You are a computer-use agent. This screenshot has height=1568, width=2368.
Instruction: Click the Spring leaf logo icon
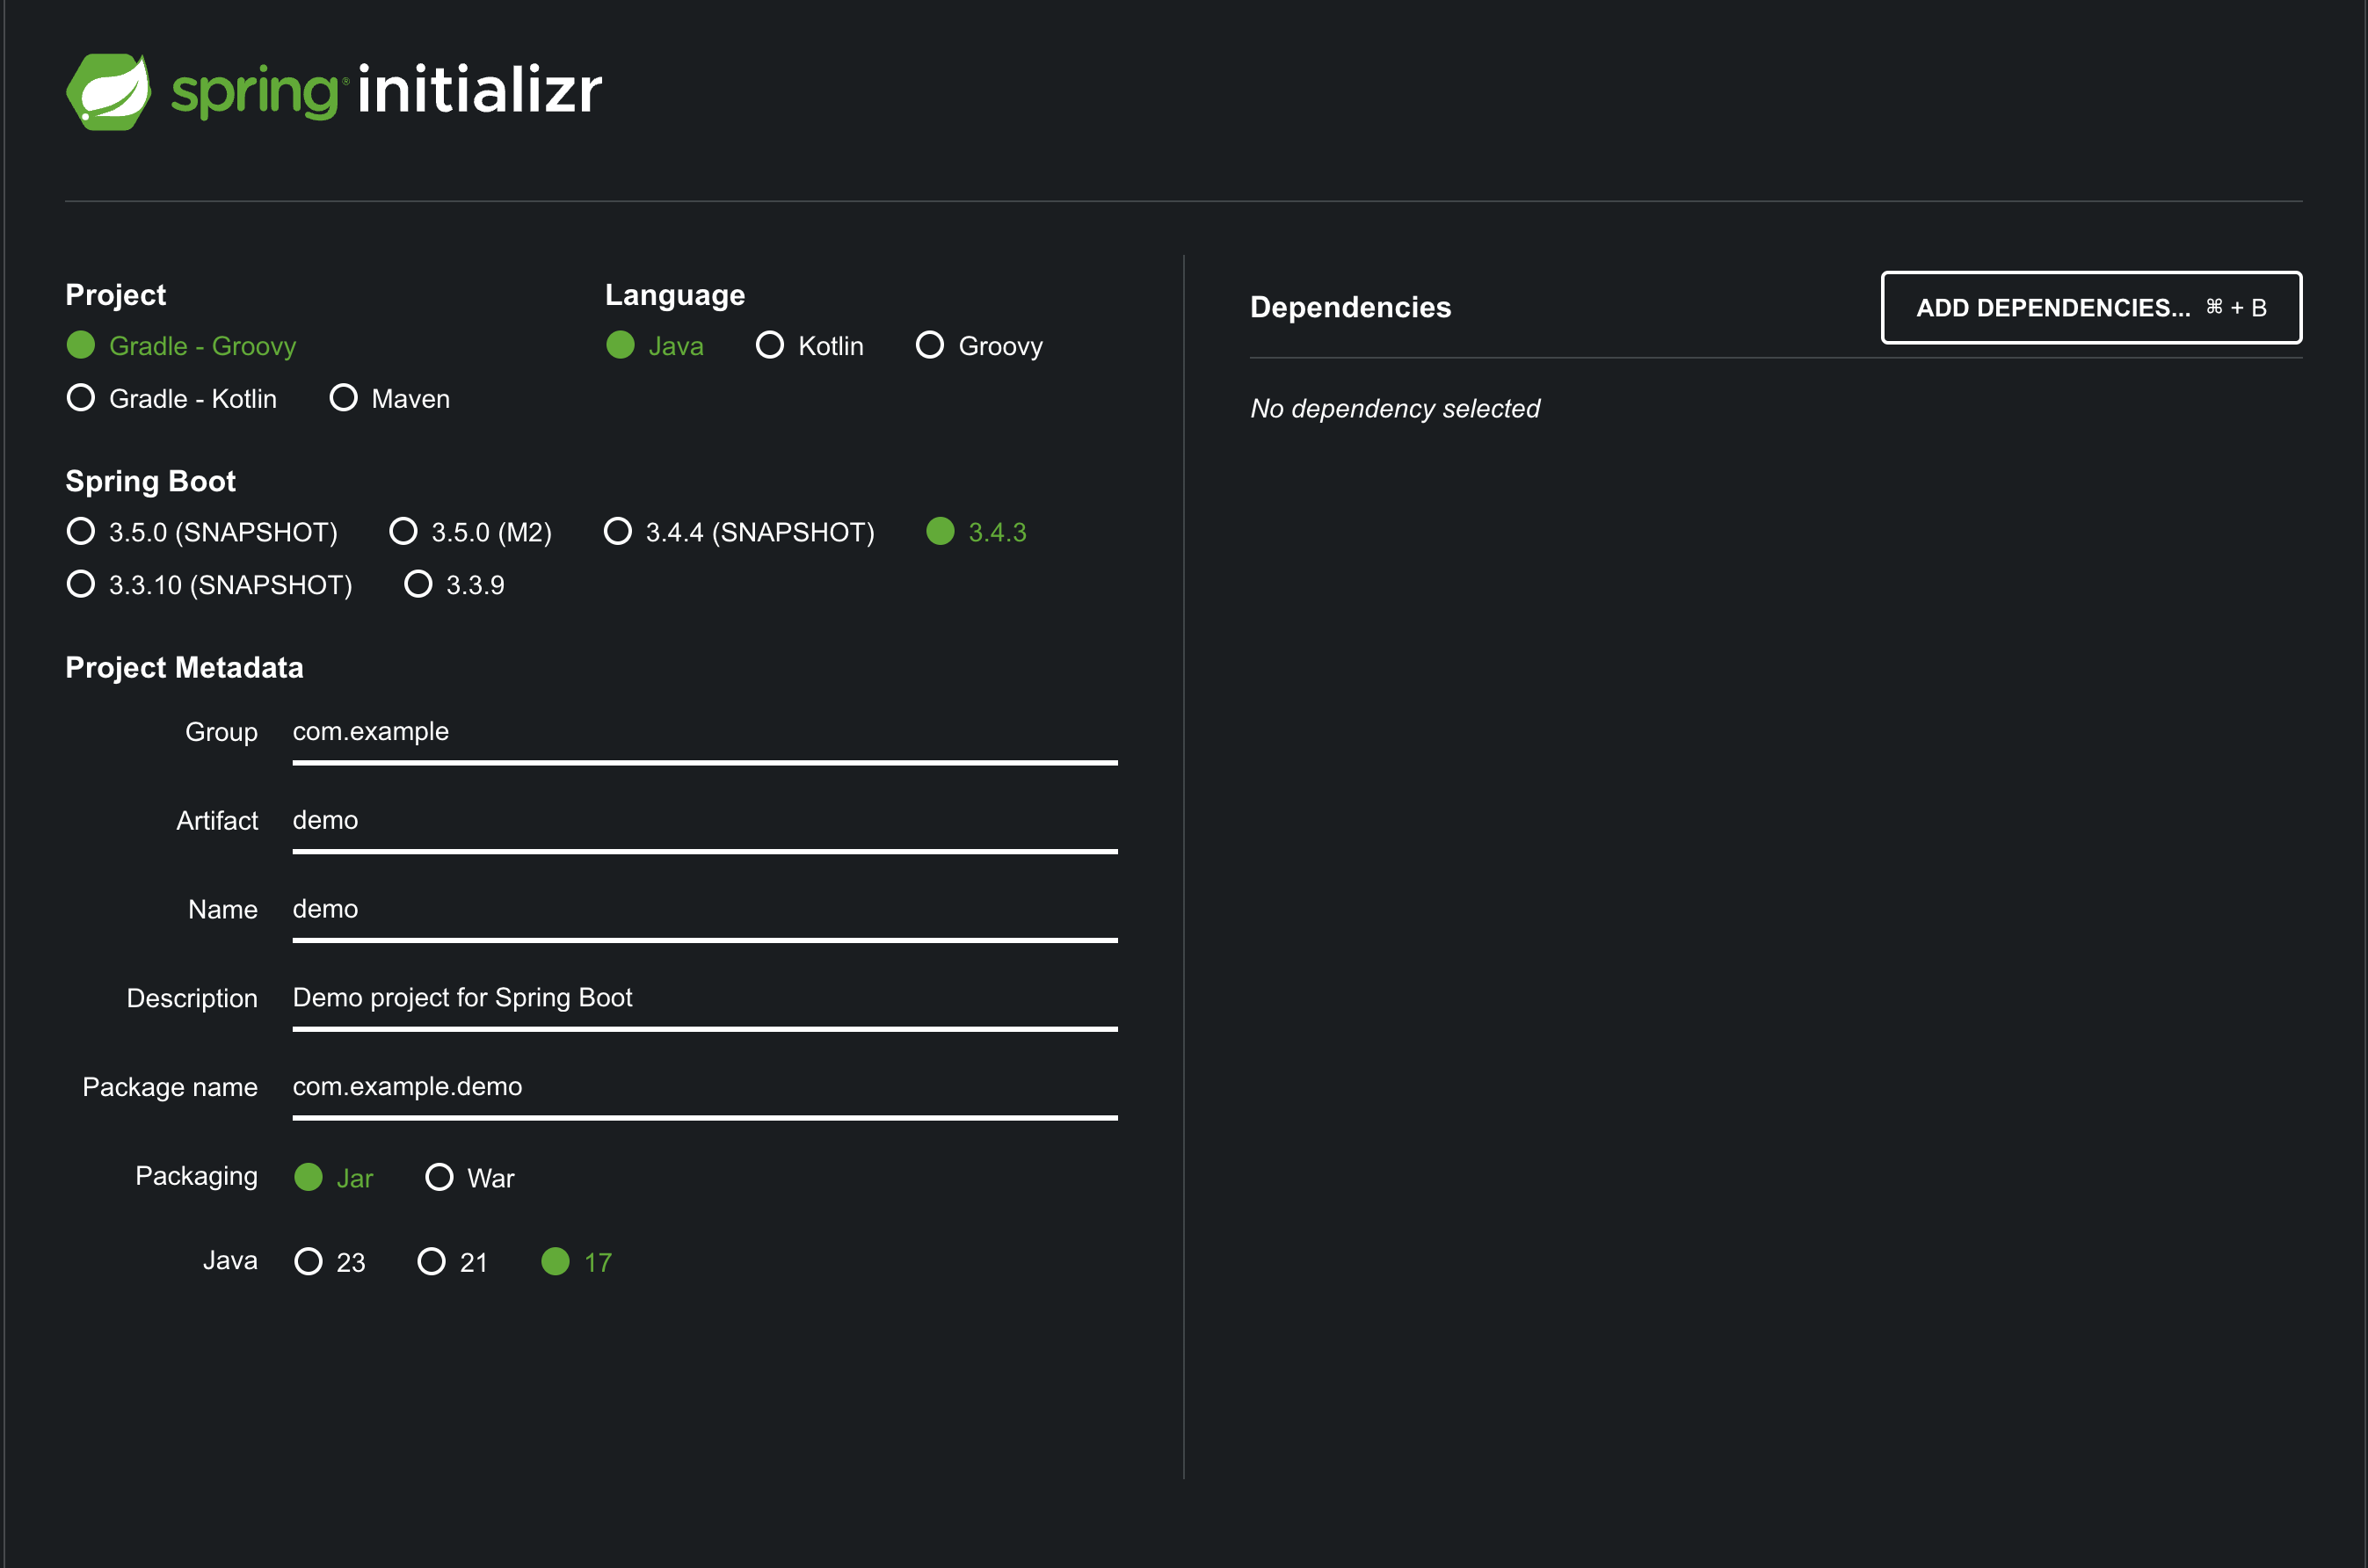pos(108,92)
